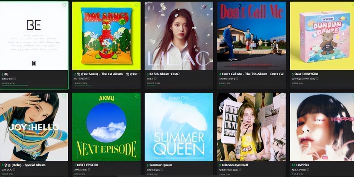Screen dimensions: 354x177
Task: Click icon after Don't Call Me artist
Action: (237, 79)
